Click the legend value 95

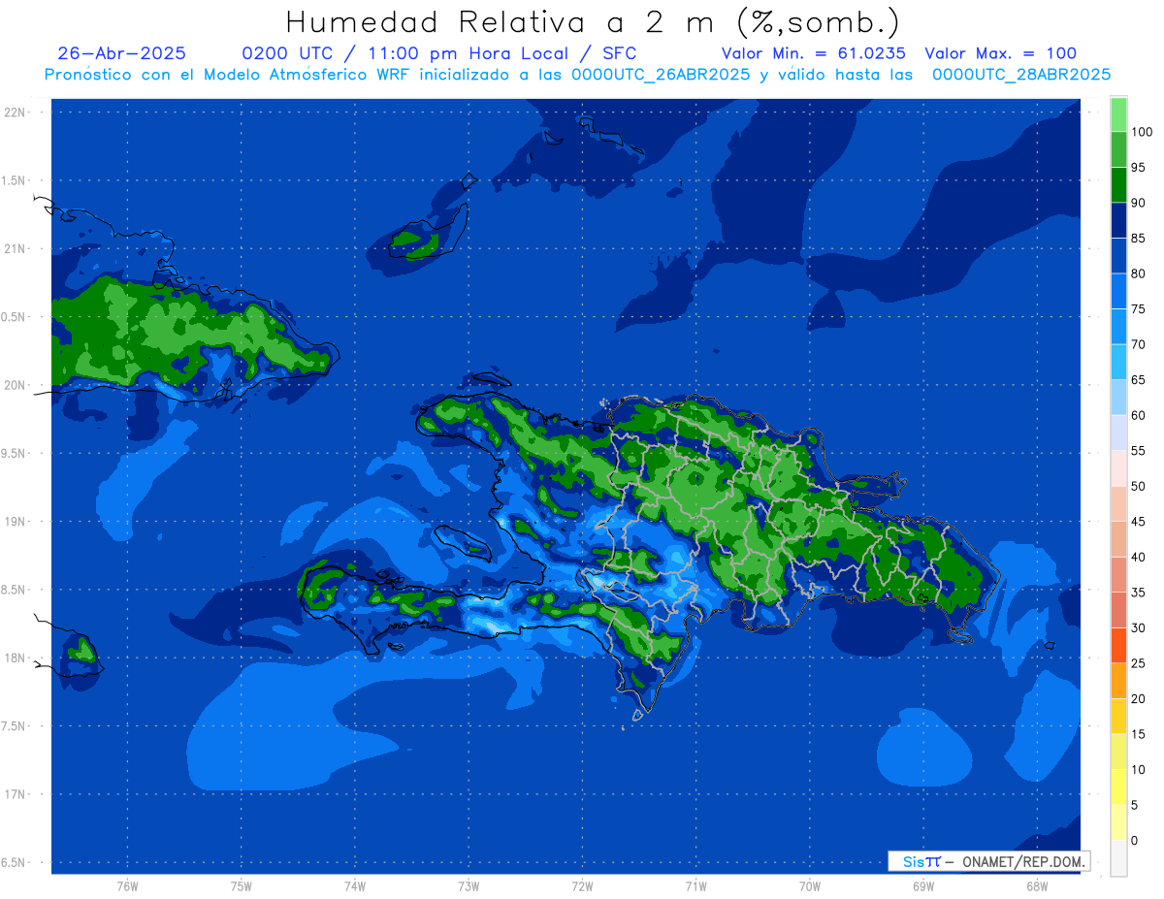coord(1138,168)
